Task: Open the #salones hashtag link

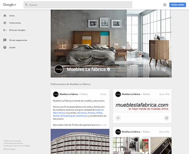Action: pos(99,110)
